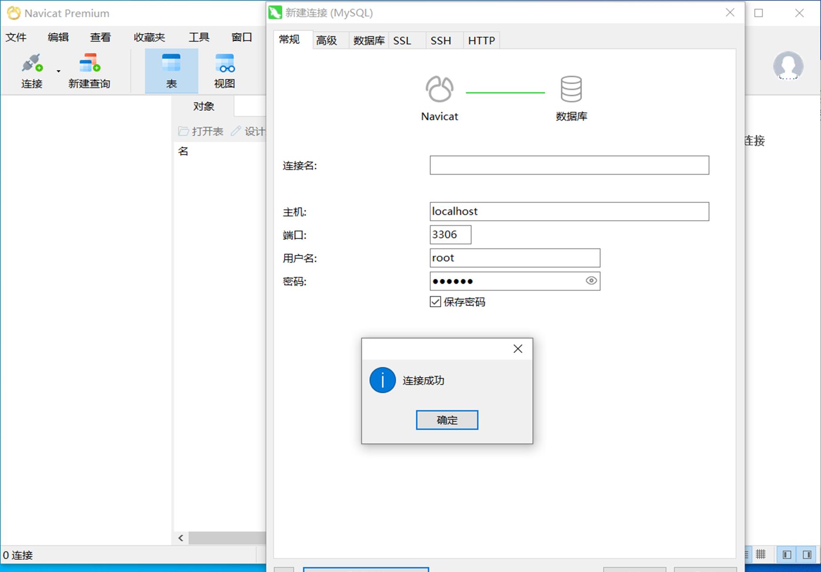Image resolution: width=821 pixels, height=572 pixels.
Task: Select the Table toolbar icon
Action: [x=171, y=71]
